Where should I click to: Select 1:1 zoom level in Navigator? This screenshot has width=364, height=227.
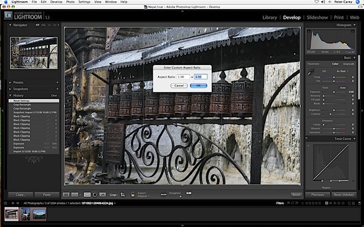tap(49, 25)
